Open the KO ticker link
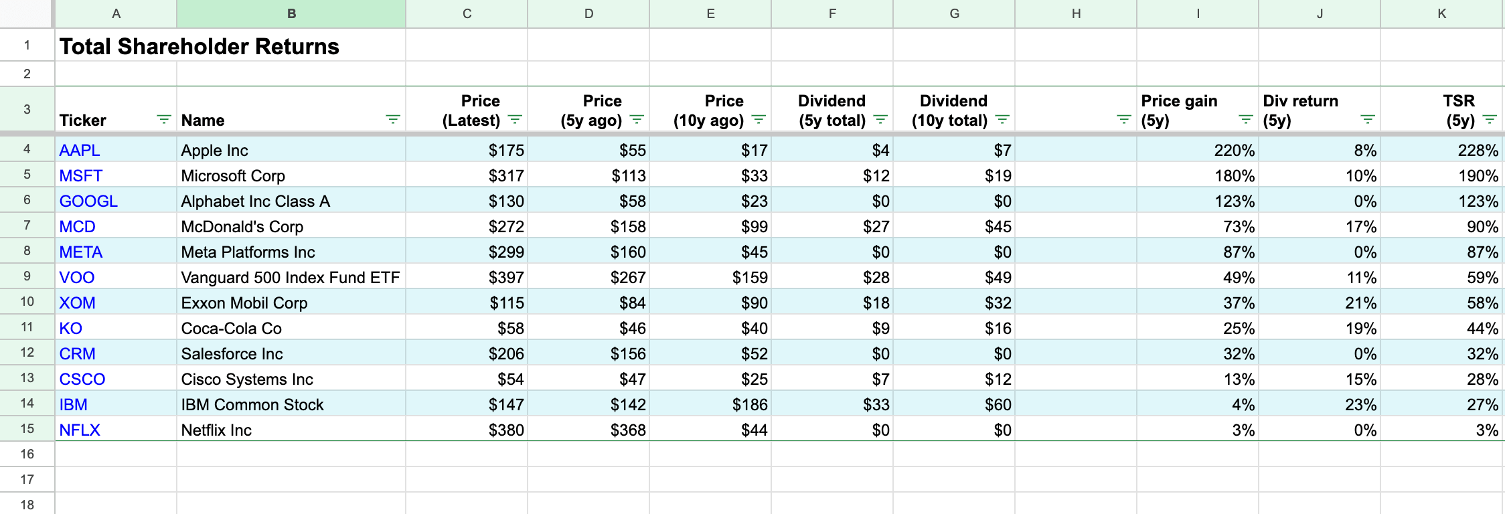This screenshot has height=514, width=1505. pos(70,329)
